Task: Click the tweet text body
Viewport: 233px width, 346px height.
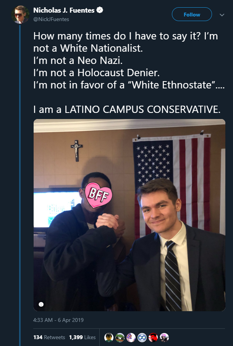Action: 129,73
